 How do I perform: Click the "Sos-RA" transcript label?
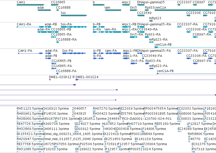tap(66, 24)
